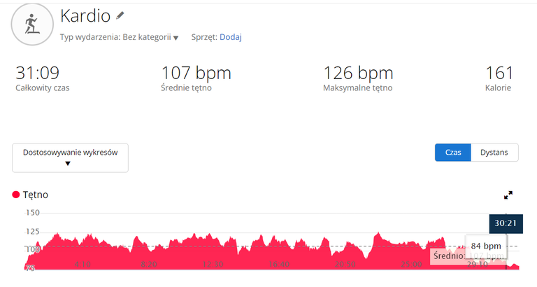Switch chart axis to Czas
537x287 pixels.
point(453,152)
